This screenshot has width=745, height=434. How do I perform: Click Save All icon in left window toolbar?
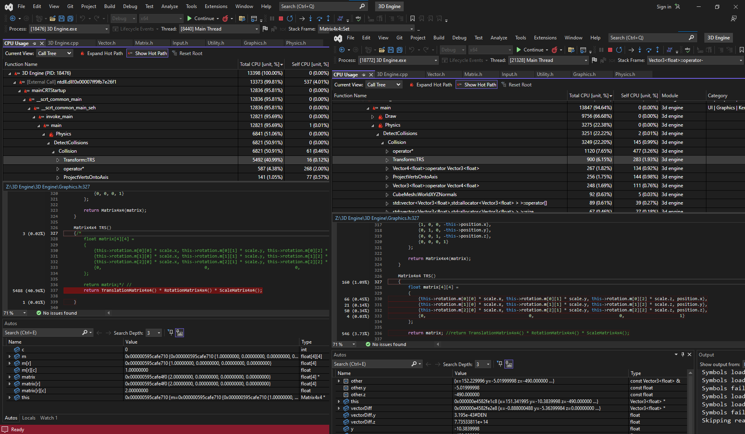click(70, 18)
